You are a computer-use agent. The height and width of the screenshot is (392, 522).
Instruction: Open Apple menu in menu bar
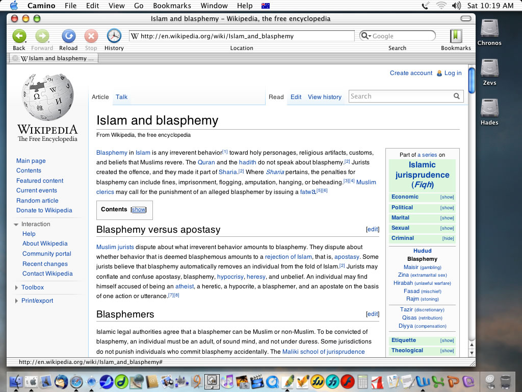[x=14, y=5]
